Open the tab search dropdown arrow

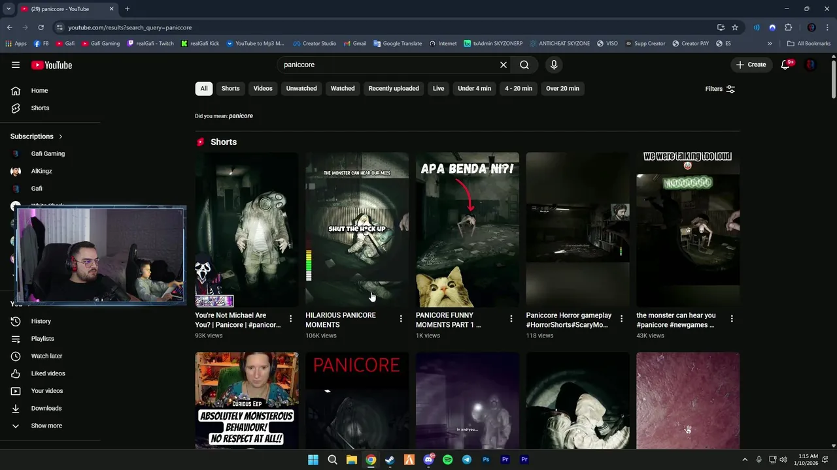coord(9,9)
